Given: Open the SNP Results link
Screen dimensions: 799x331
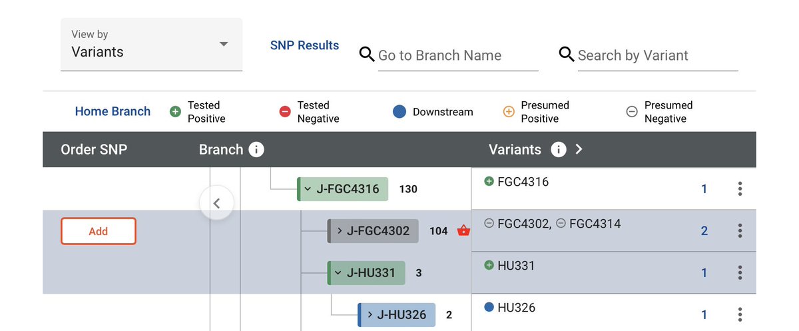Looking at the screenshot, I should pos(304,45).
